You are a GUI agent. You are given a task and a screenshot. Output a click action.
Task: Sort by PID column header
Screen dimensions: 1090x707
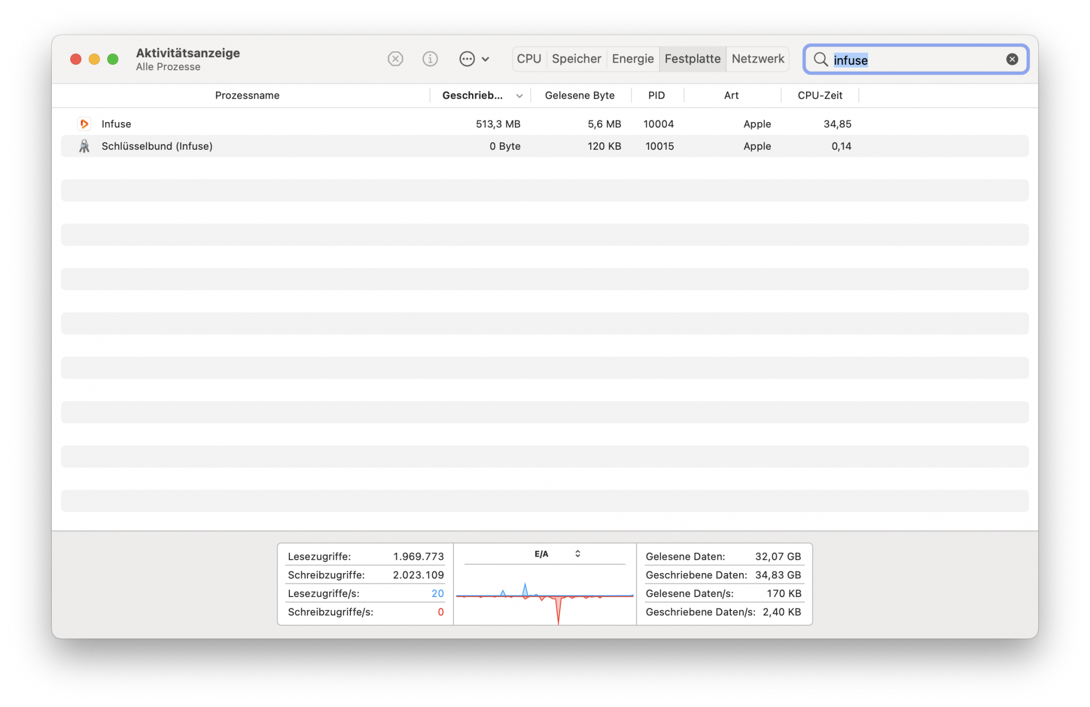656,96
